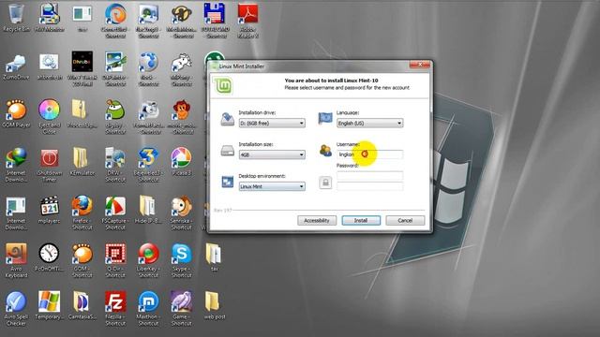
Task: Select the FSCapture shortcut icon
Action: tap(115, 212)
